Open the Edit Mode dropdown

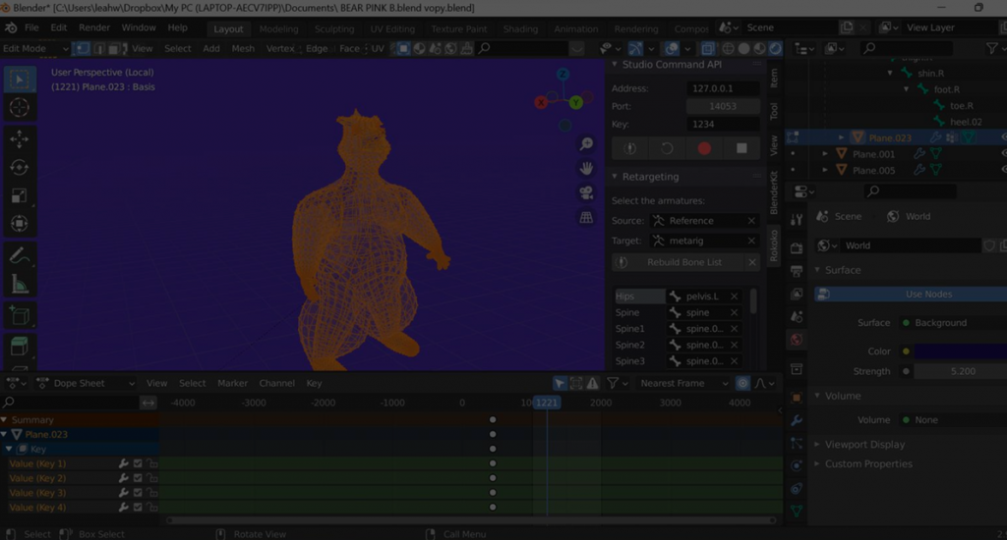[x=35, y=49]
